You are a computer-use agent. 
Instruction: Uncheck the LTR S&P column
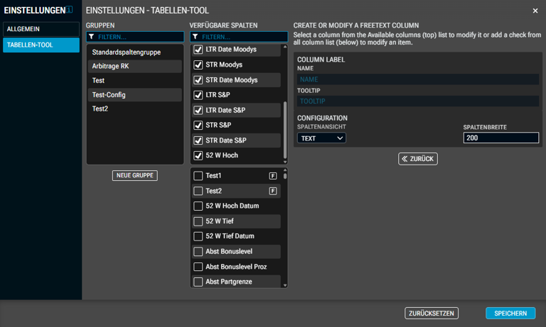click(x=198, y=95)
